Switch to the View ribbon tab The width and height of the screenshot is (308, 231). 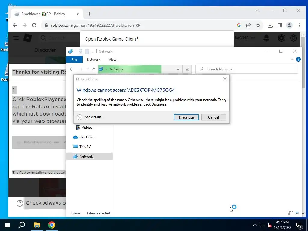(x=112, y=60)
